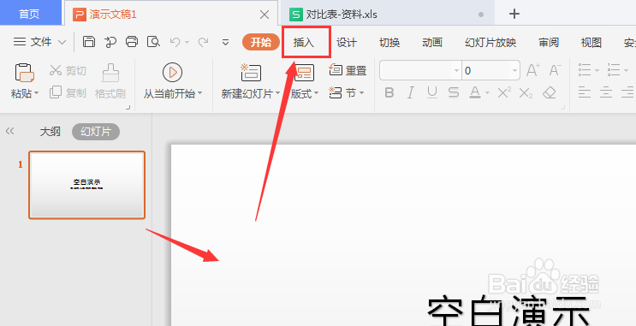Viewport: 636px width, 326px height.
Task: Toggle Italic formatting
Action: pyautogui.click(x=411, y=93)
